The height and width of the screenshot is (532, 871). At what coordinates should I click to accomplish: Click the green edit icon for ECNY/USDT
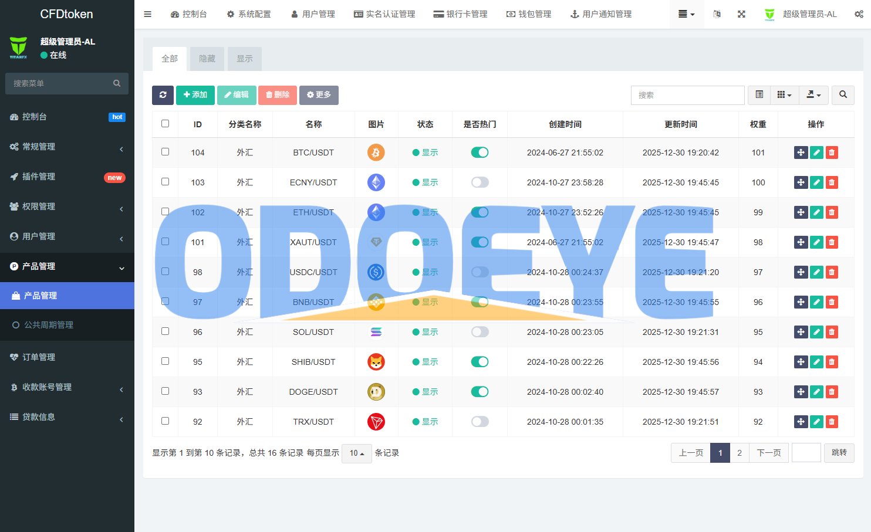pyautogui.click(x=816, y=182)
